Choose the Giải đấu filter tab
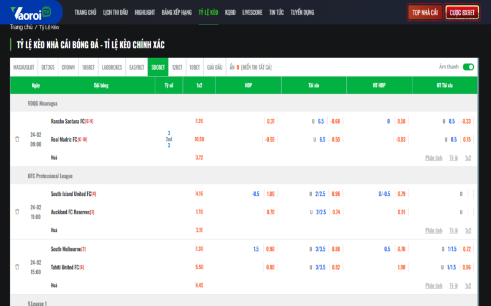Viewport: 491px width, 306px height. (x=214, y=67)
